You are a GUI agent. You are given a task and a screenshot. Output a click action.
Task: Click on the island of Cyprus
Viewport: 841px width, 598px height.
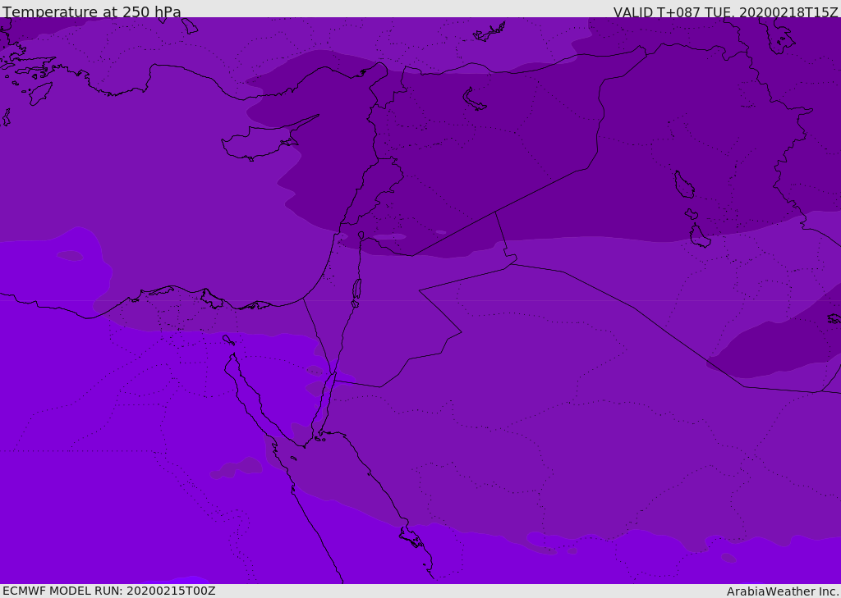click(255, 144)
